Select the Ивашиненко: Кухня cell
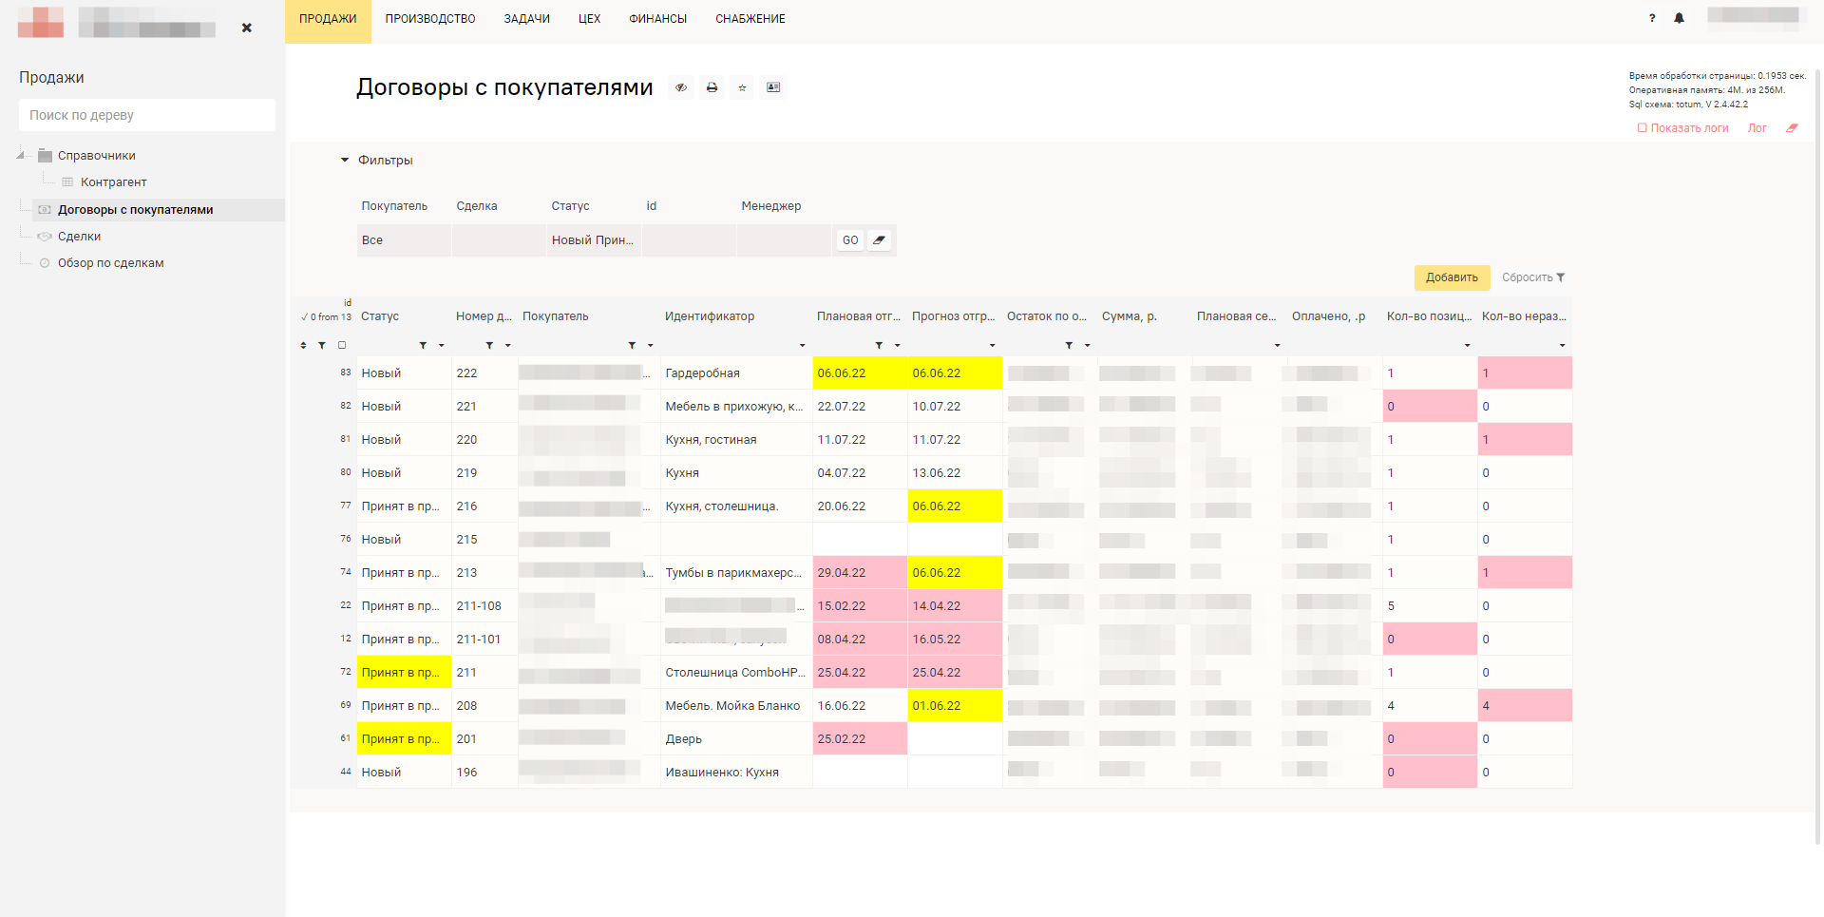The height and width of the screenshot is (917, 1824). [736, 773]
